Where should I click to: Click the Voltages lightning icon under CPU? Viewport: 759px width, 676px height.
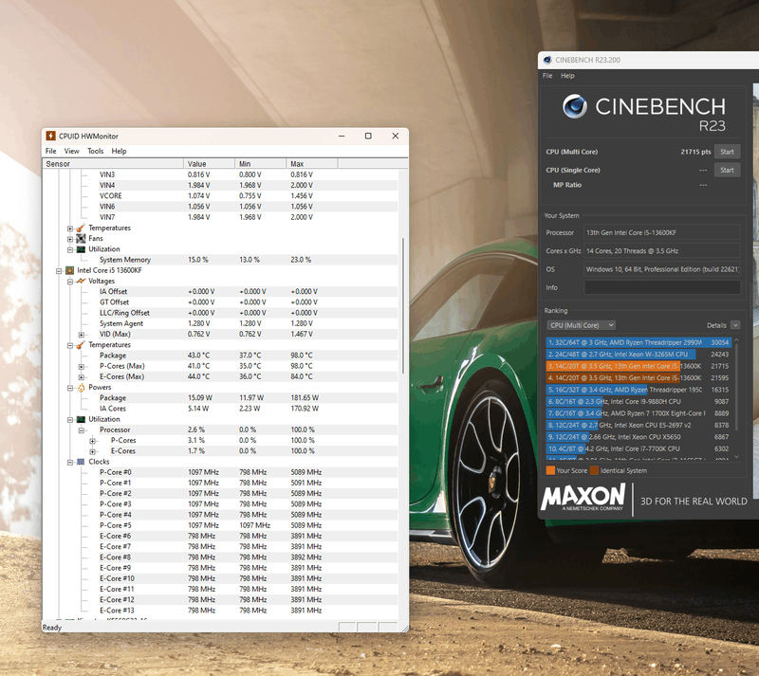81,282
